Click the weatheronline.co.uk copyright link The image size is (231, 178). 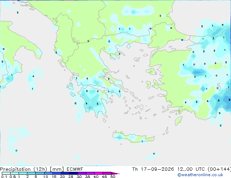(200, 175)
